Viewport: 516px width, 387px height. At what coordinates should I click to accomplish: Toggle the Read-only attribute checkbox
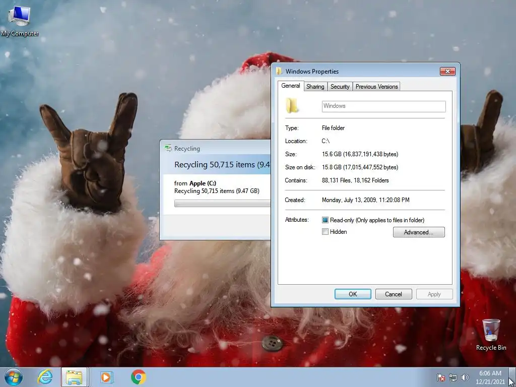click(325, 220)
